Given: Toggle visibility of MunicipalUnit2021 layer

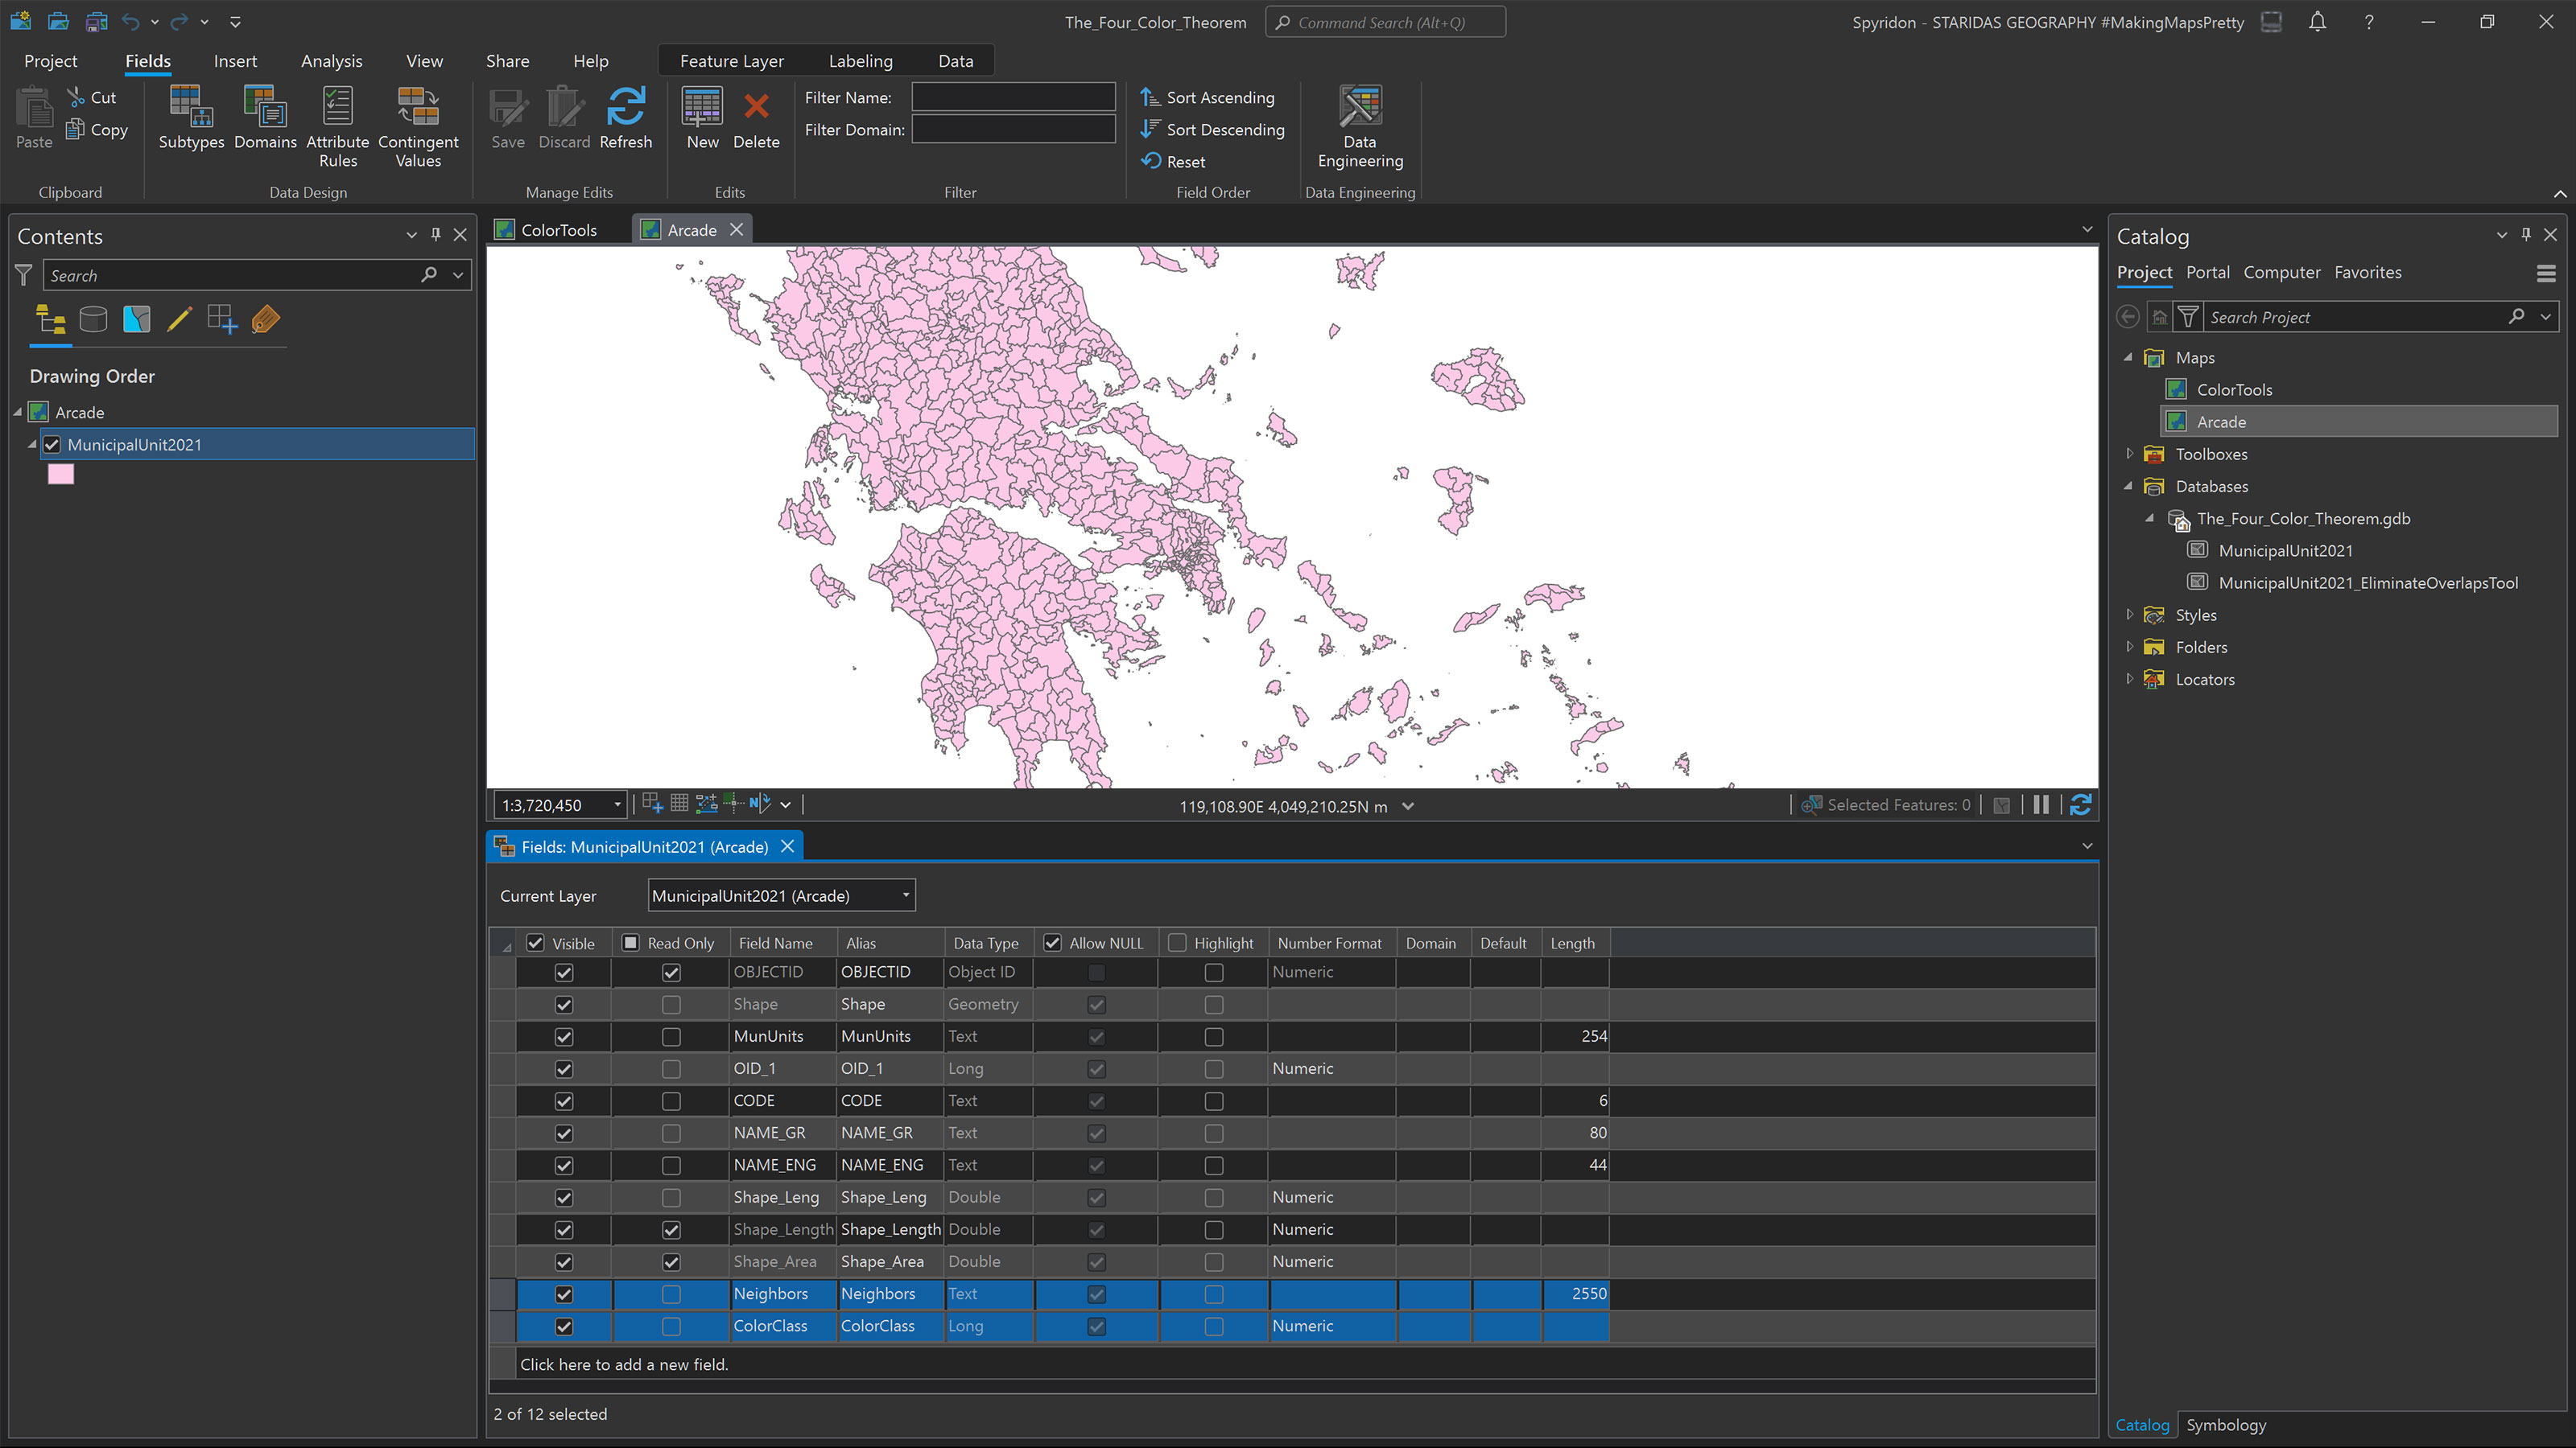Looking at the screenshot, I should (51, 445).
